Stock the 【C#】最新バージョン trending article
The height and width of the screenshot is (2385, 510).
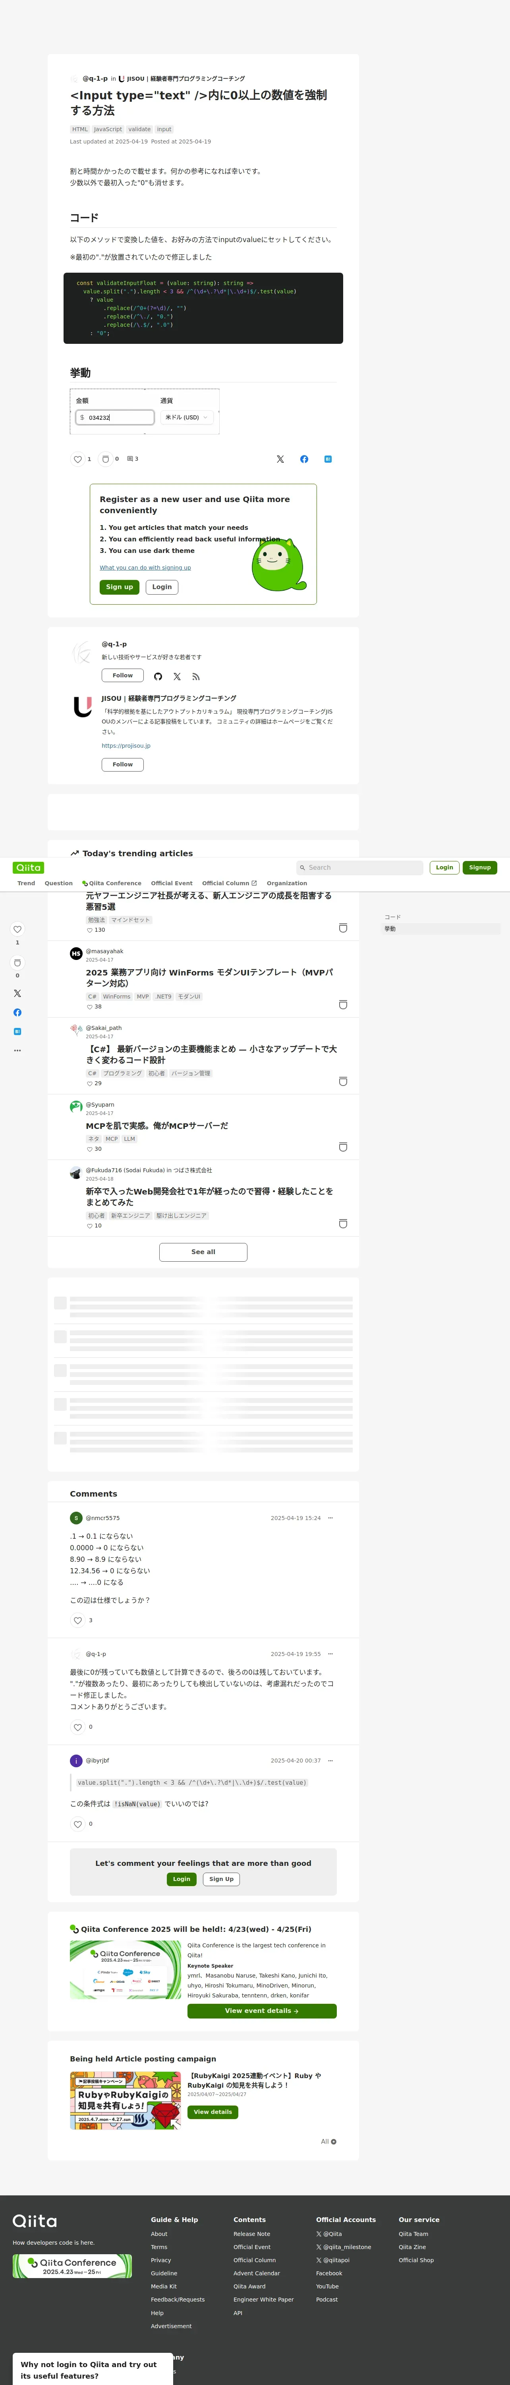[x=342, y=1081]
